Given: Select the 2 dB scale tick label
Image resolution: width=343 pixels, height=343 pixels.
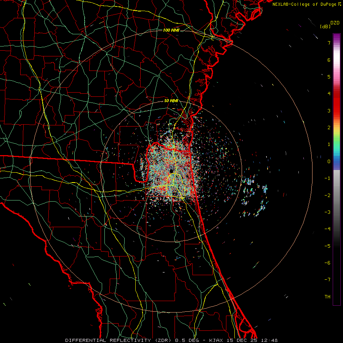Looking at the screenshot, I should (329, 128).
